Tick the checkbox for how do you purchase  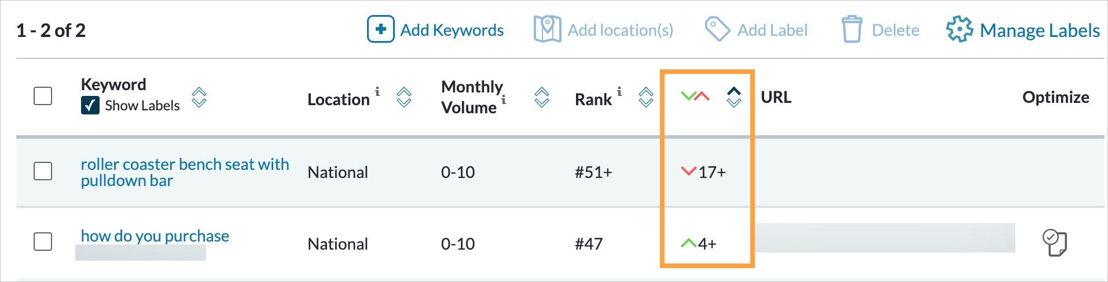point(43,242)
